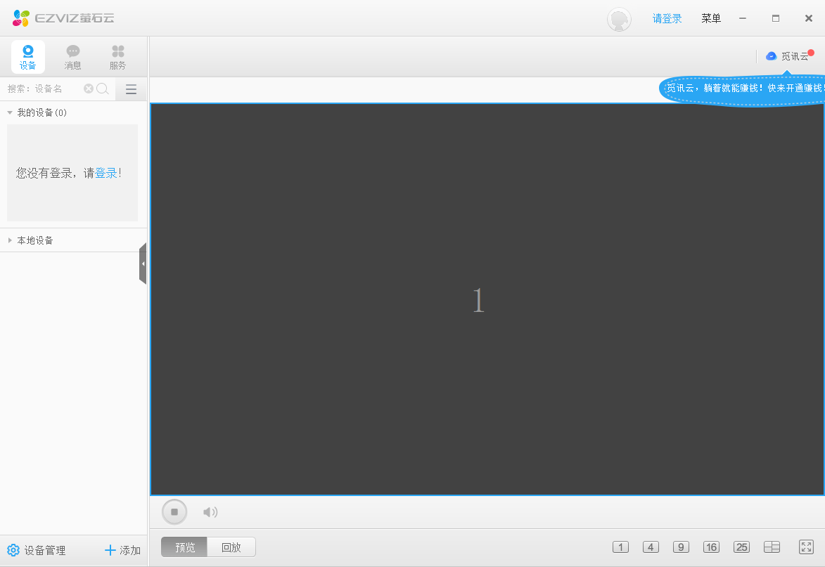Switch to the 回放 playback tab
Image resolution: width=825 pixels, height=567 pixels.
(x=231, y=547)
